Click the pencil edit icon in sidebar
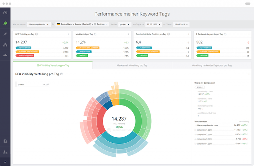 tap(5, 34)
